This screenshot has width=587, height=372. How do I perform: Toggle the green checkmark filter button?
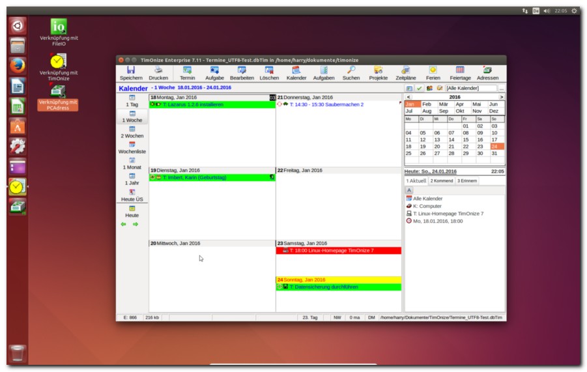[420, 89]
